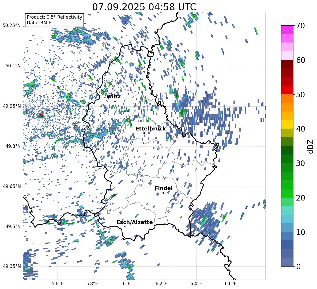Click the Ettelbruck city label
Viewport: 317px width, 289px height.
(x=151, y=129)
